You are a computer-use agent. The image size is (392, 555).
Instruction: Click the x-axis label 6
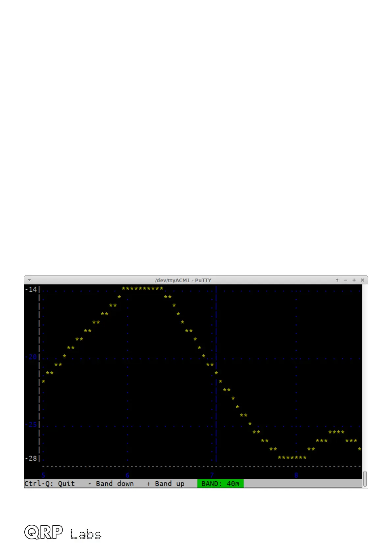(x=128, y=475)
